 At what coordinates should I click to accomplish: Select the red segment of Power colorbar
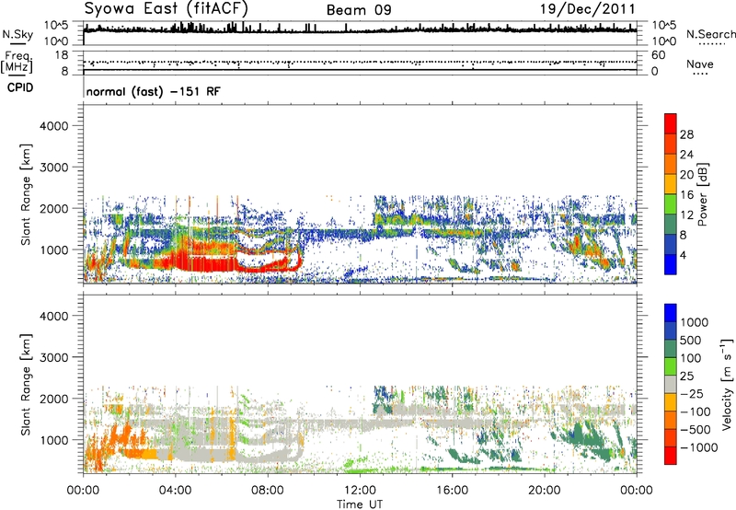[x=671, y=123]
